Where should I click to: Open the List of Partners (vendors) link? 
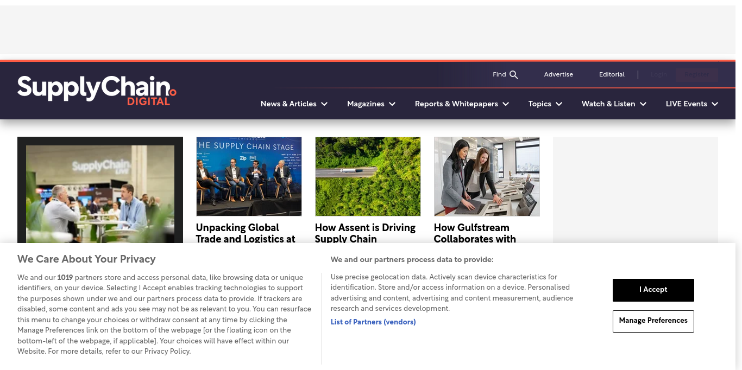click(x=373, y=322)
